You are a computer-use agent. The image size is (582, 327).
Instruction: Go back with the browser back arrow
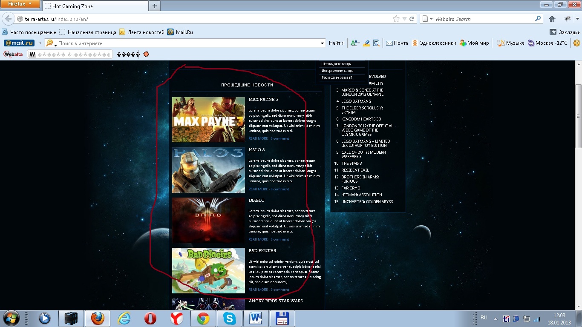point(8,19)
